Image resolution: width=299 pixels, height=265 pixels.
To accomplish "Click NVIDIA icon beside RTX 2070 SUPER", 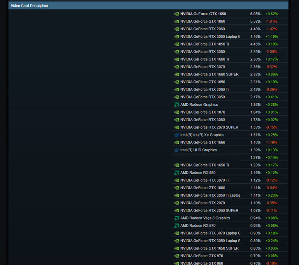I will 176,127.
